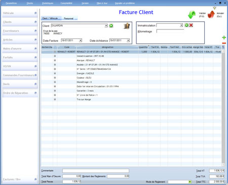Viewport: 228px width, 185px height.
Task: Click green confirm icon beside Immatriculation
Action: click(186, 25)
